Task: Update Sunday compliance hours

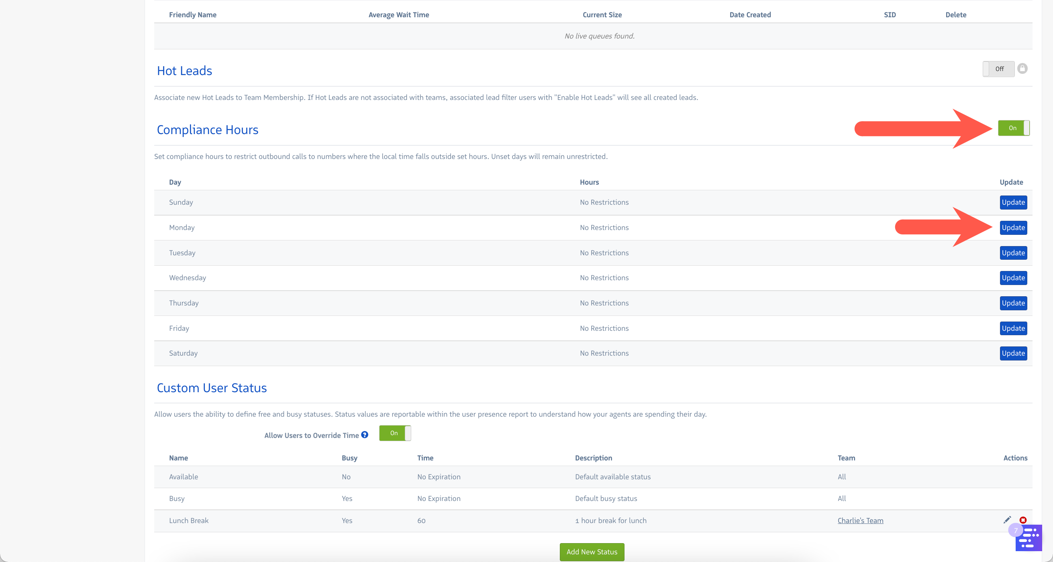Action: point(1013,202)
